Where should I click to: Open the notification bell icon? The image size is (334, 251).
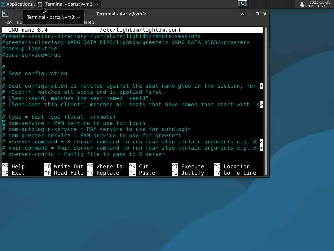[x=302, y=4]
